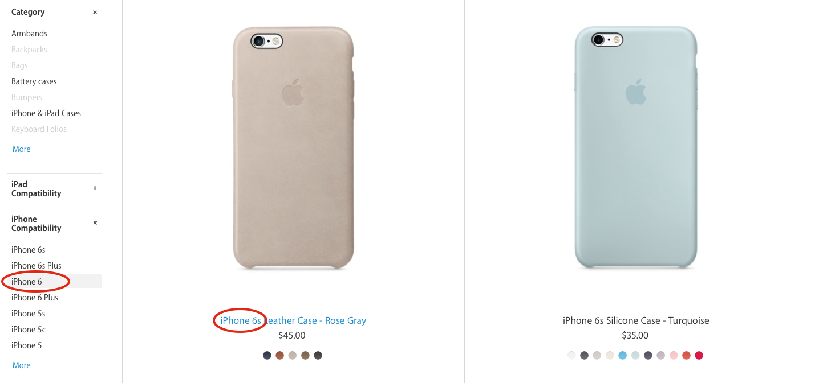Show more iPhone compatibility options
Image resolution: width=815 pixels, height=383 pixels.
tap(22, 365)
